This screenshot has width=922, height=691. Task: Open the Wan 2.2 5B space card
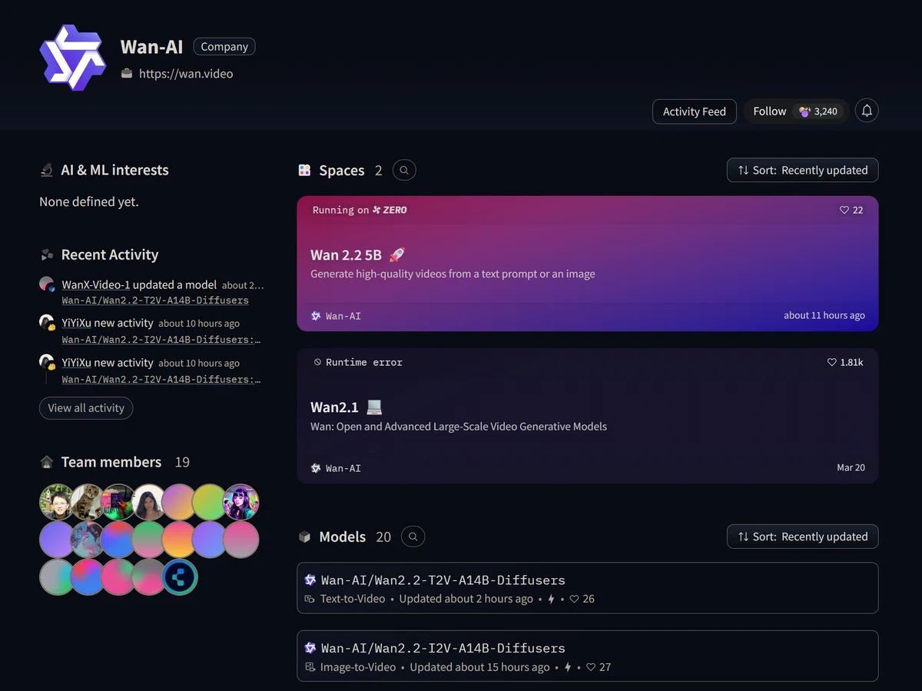(x=588, y=264)
